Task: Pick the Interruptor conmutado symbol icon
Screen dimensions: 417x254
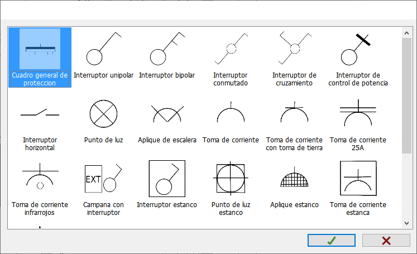Action: pyautogui.click(x=231, y=49)
